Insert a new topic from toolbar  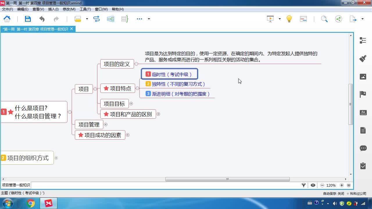coord(78,19)
